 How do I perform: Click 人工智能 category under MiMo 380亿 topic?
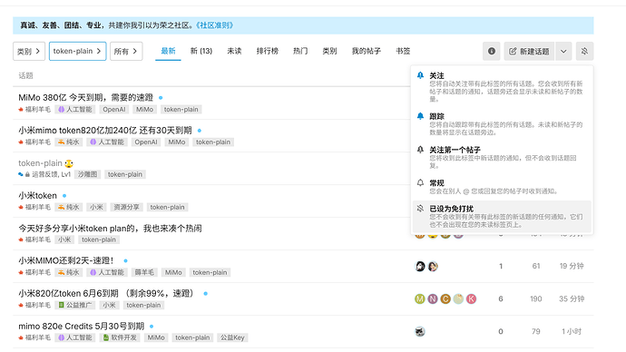click(75, 110)
